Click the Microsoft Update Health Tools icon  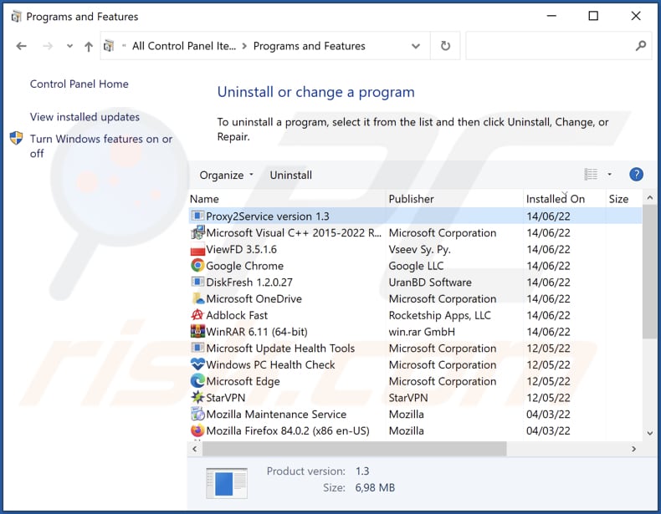(x=197, y=348)
